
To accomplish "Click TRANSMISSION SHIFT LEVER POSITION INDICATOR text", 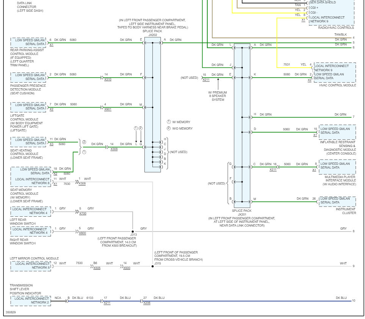I will click(x=25, y=289).
